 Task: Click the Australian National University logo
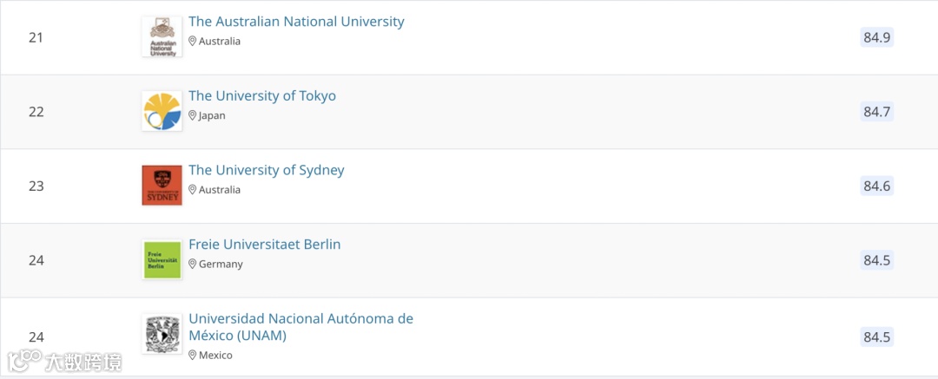tap(162, 37)
